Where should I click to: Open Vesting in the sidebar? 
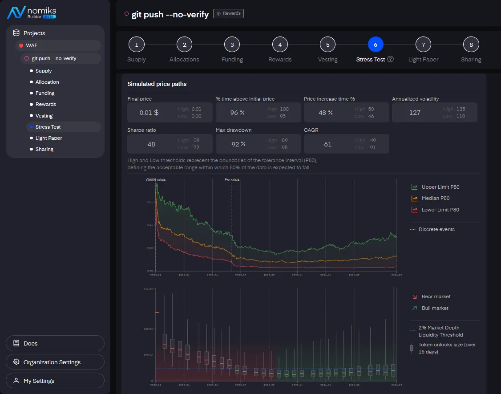click(44, 116)
